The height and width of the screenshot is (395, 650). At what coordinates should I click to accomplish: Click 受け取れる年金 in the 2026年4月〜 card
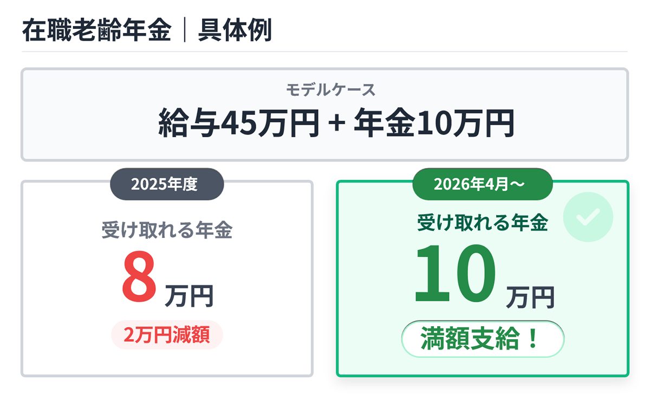(483, 223)
